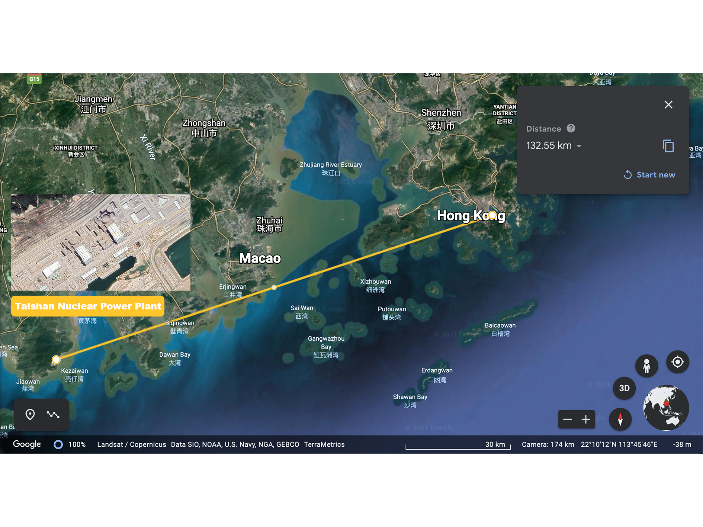The width and height of the screenshot is (703, 527).
Task: Select the measure path tool icon
Action: click(x=53, y=414)
